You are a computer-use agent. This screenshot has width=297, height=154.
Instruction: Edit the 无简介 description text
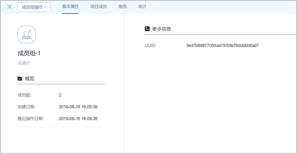coord(24,63)
